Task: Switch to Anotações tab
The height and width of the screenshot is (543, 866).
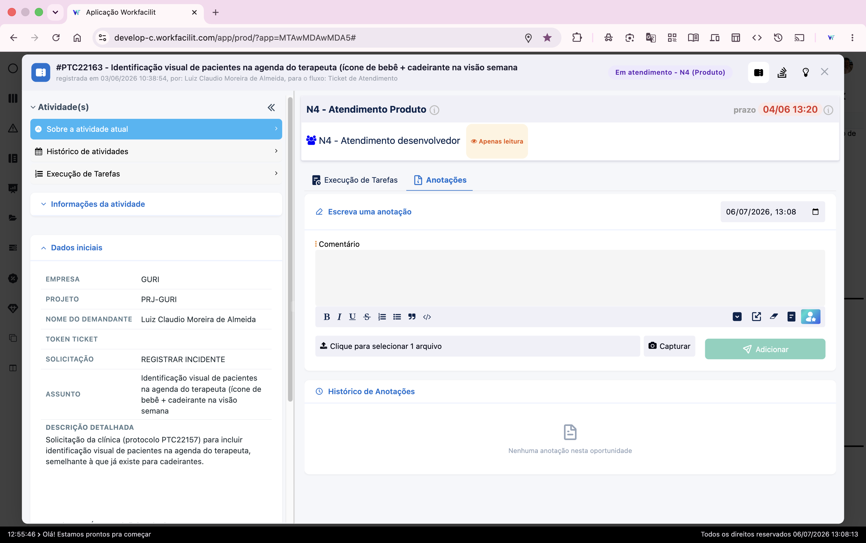Action: [x=440, y=180]
